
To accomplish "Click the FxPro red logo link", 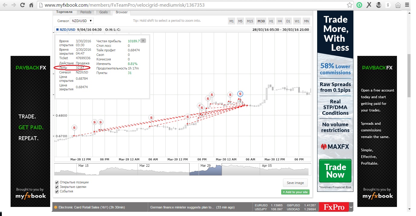I will (334, 207).
